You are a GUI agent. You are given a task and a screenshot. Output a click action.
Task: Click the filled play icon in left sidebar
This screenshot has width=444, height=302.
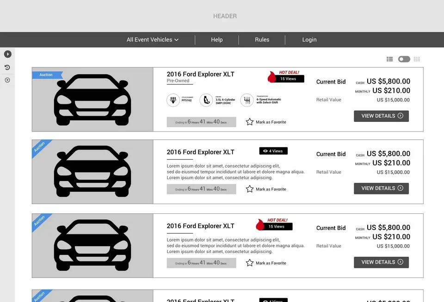click(x=8, y=54)
